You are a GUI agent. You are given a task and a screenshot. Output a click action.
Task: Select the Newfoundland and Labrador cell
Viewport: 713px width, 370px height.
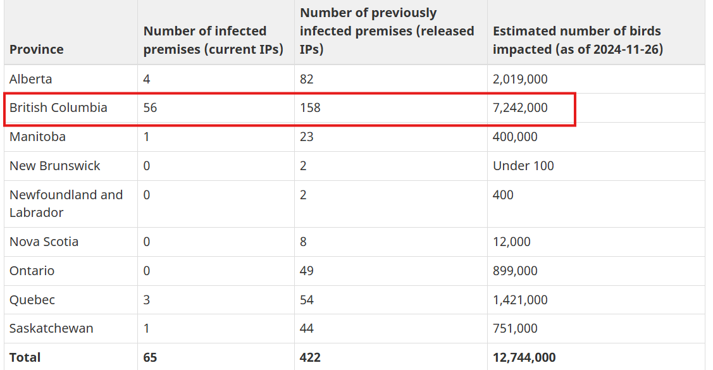[66, 204]
